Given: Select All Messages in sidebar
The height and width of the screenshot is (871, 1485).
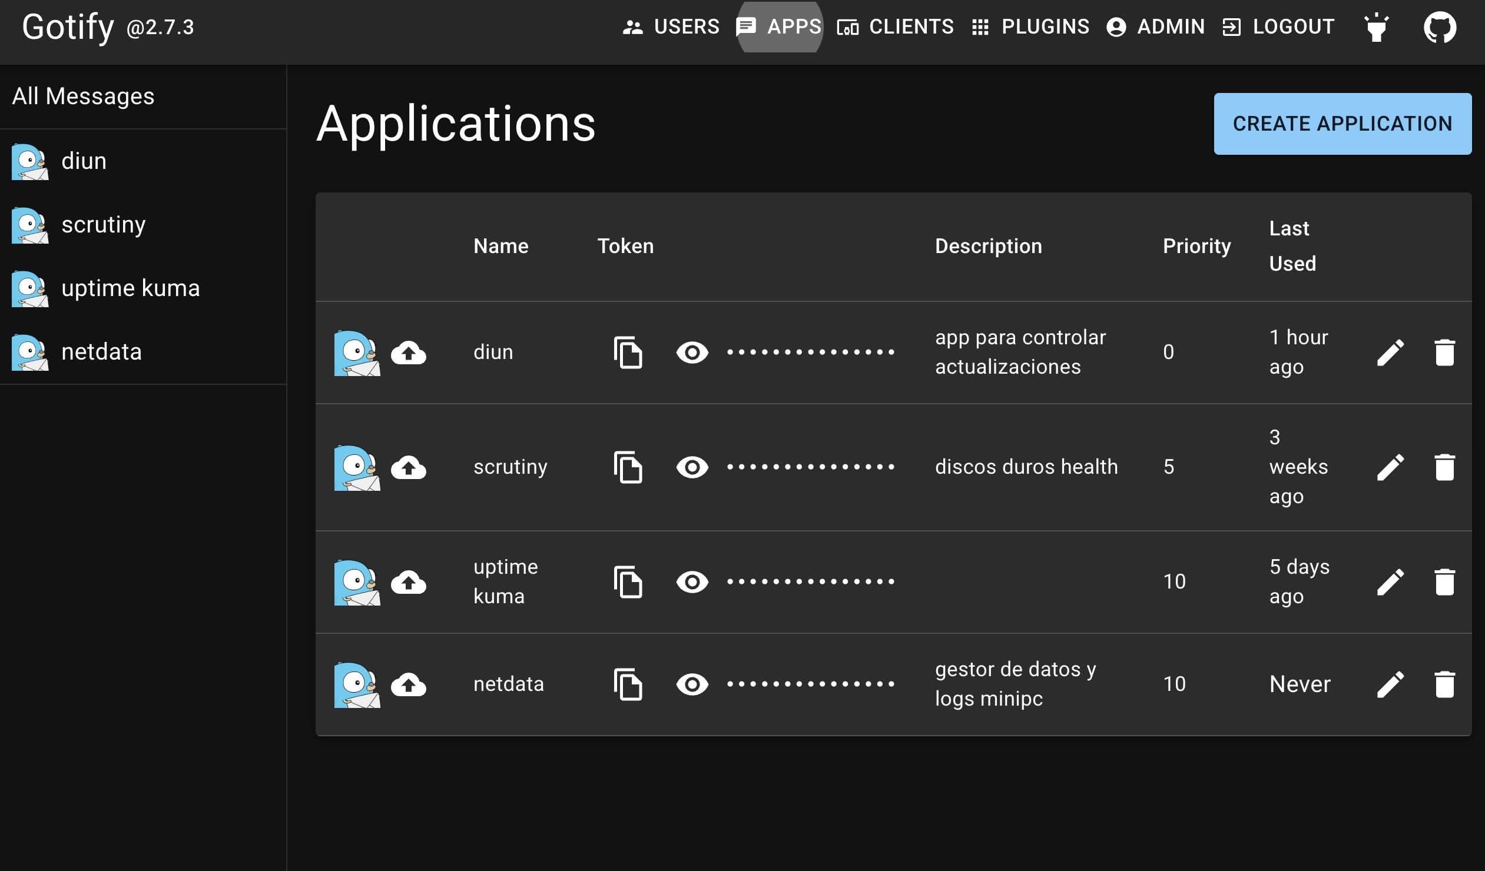Looking at the screenshot, I should pyautogui.click(x=84, y=97).
